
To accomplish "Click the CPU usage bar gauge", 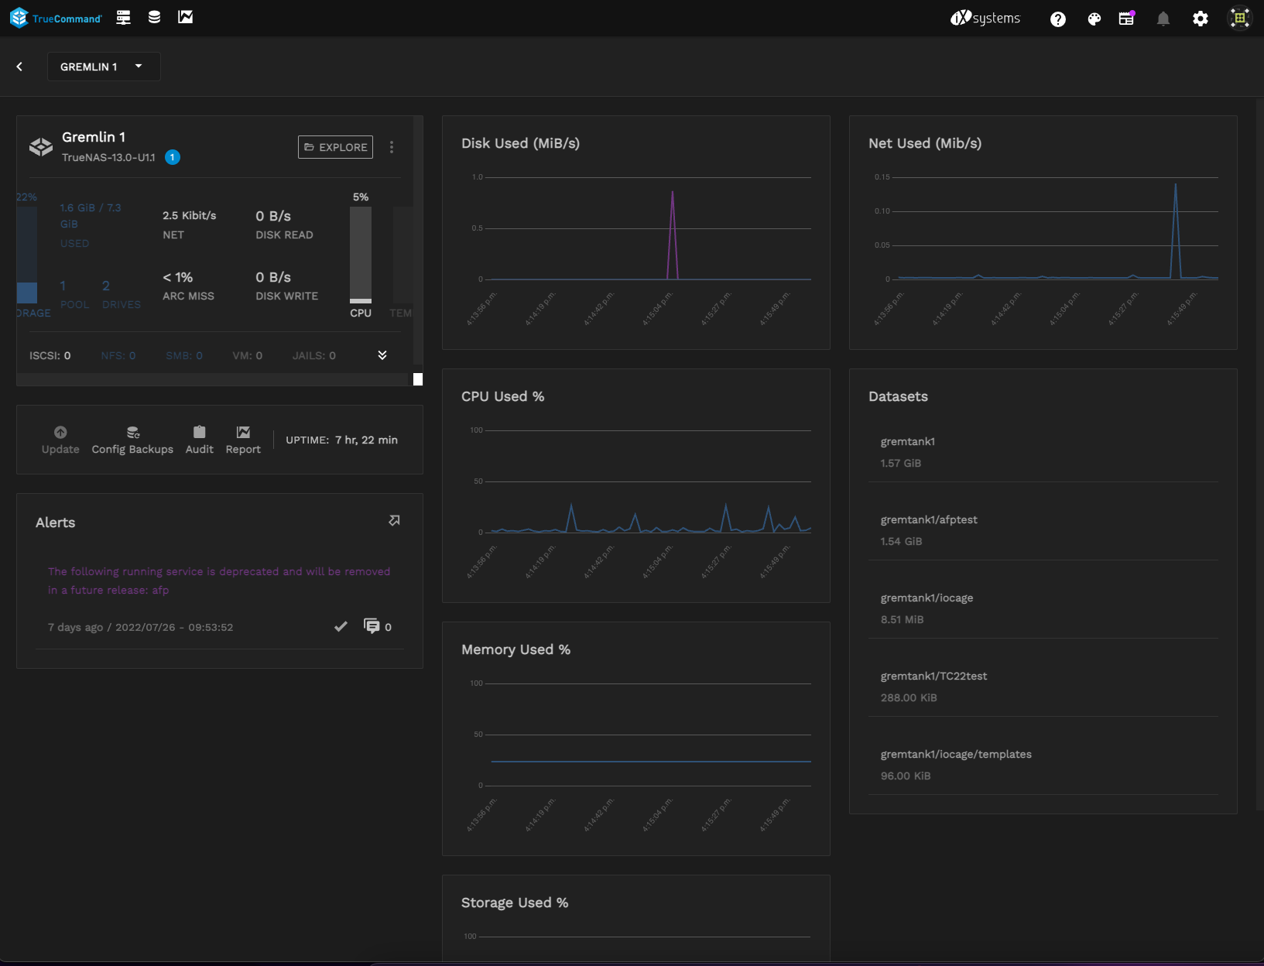I will coord(361,255).
